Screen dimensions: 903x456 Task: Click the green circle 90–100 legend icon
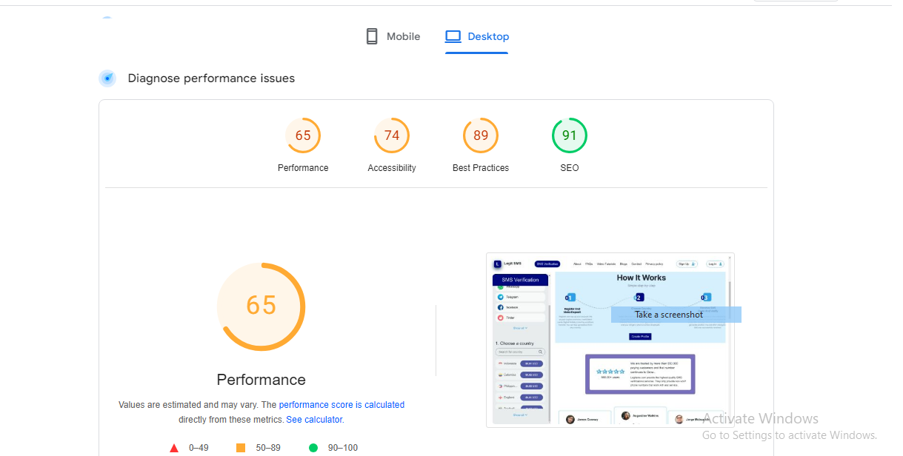click(313, 448)
